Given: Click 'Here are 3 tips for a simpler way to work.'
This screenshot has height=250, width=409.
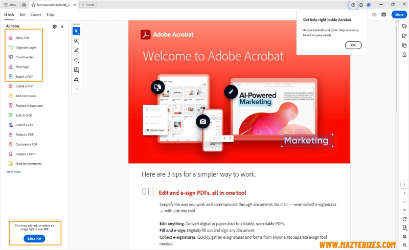Looking at the screenshot, I should click(198, 174).
